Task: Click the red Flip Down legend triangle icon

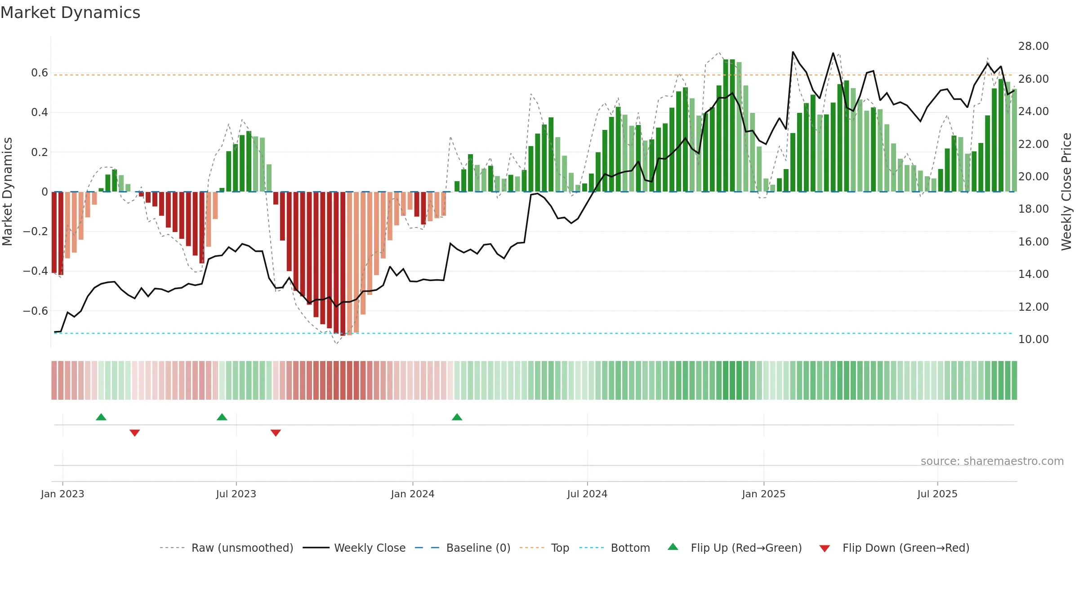Action: (x=825, y=549)
